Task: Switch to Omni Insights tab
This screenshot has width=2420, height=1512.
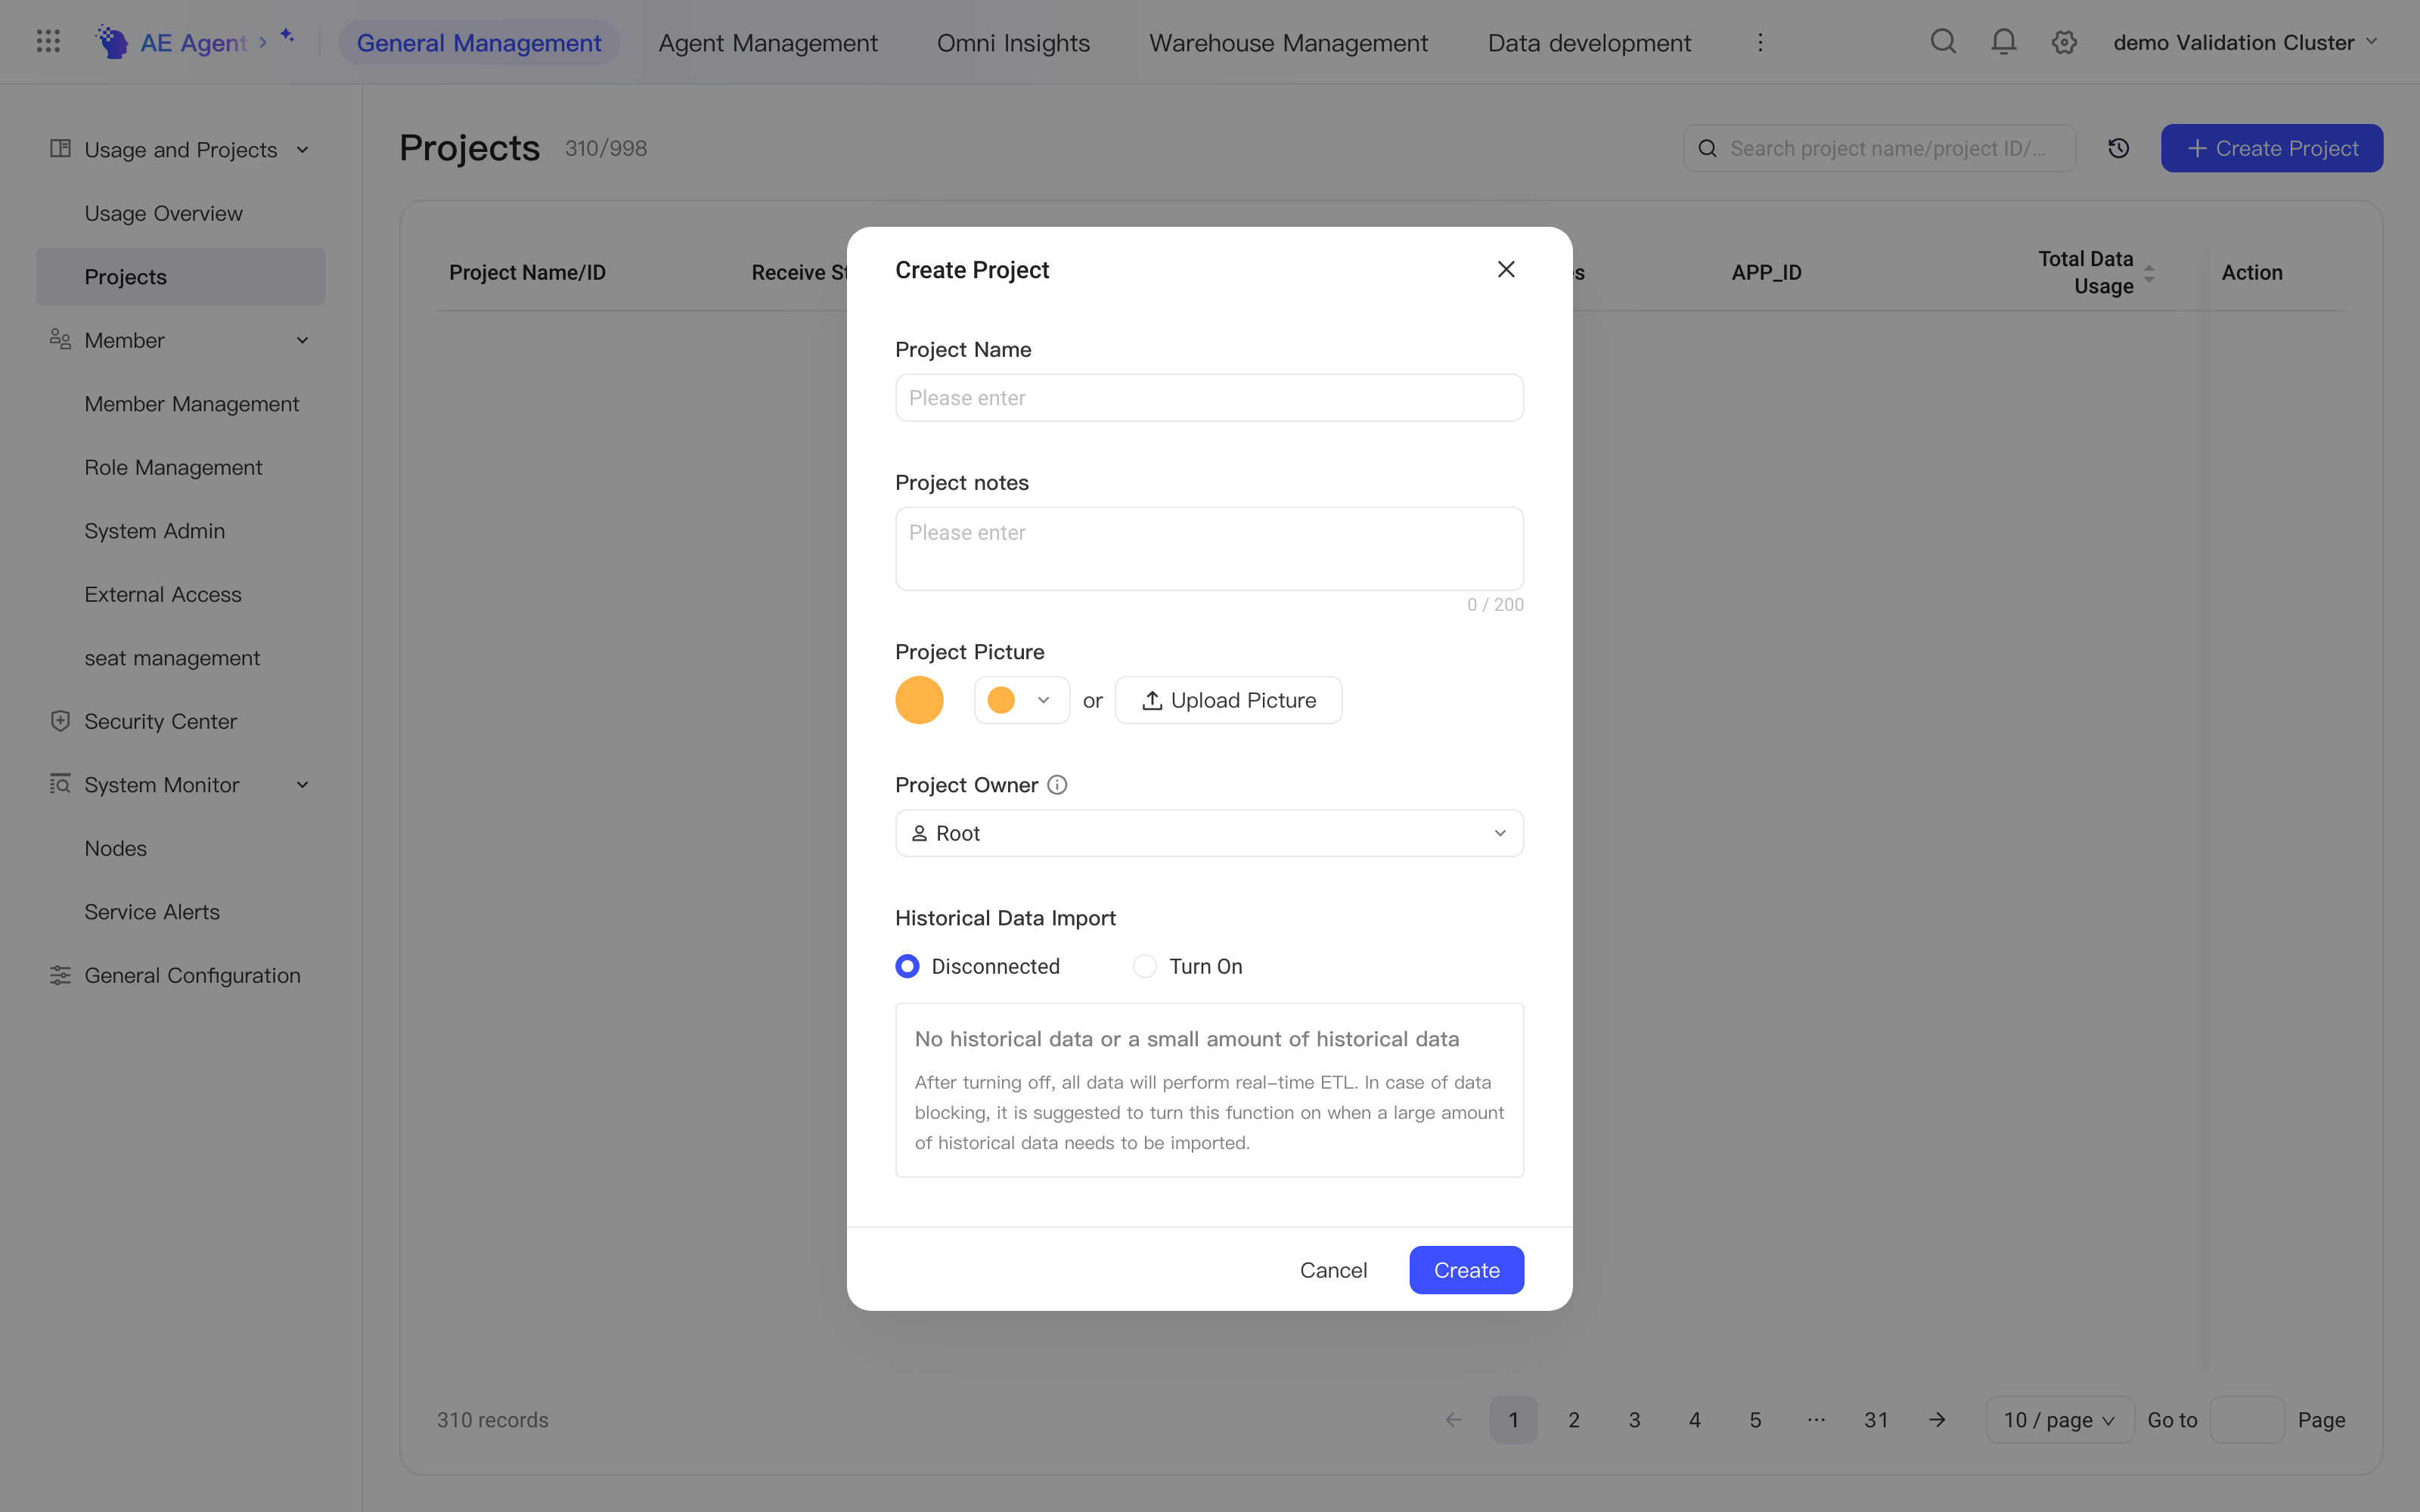Action: tap(1013, 42)
